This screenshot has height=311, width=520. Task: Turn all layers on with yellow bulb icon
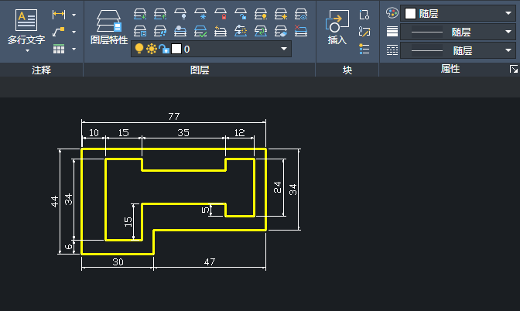(x=261, y=14)
